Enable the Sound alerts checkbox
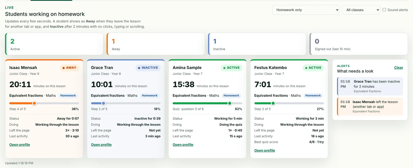 point(384,10)
